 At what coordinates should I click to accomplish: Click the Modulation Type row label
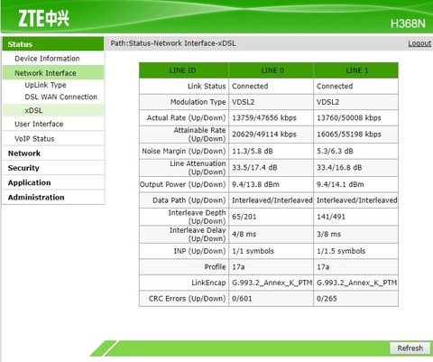[x=198, y=102]
